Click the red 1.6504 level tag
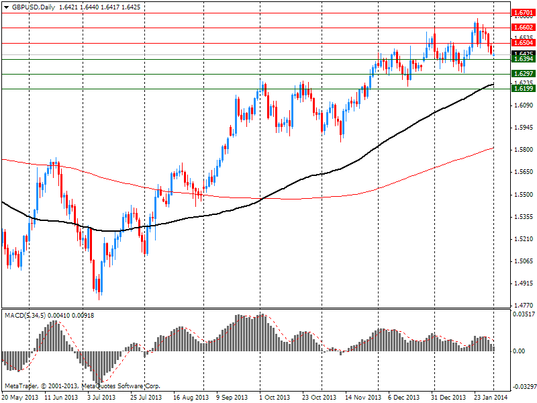This screenshot has width=537, height=403. click(522, 42)
